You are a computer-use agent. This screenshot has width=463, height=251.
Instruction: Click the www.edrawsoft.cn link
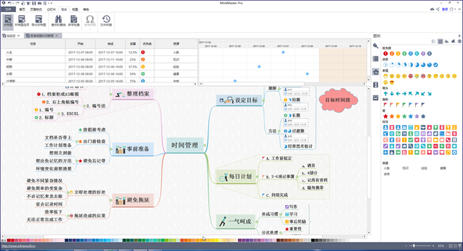(18, 246)
